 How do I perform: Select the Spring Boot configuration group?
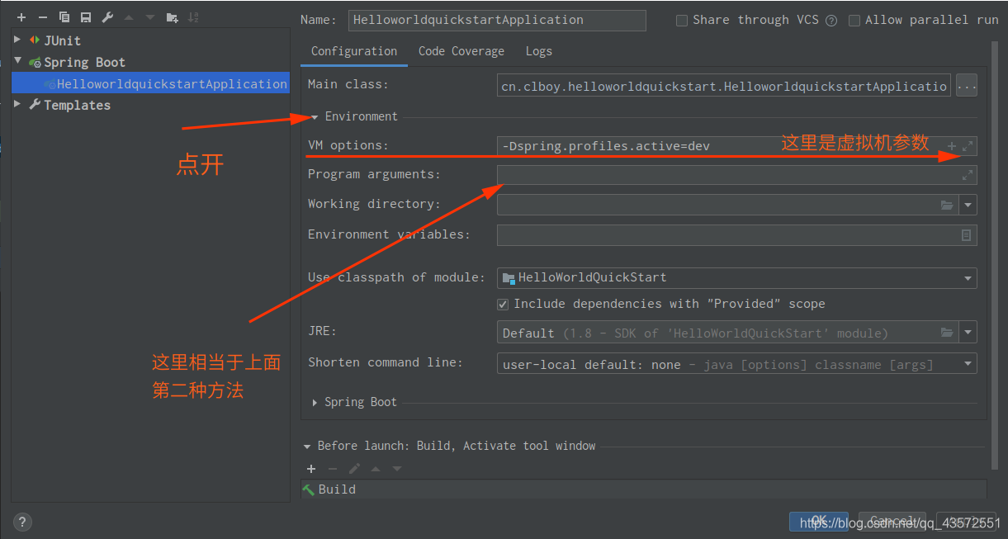[84, 62]
